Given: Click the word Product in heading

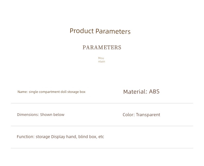Looking at the screenshot, I should click(x=82, y=31).
